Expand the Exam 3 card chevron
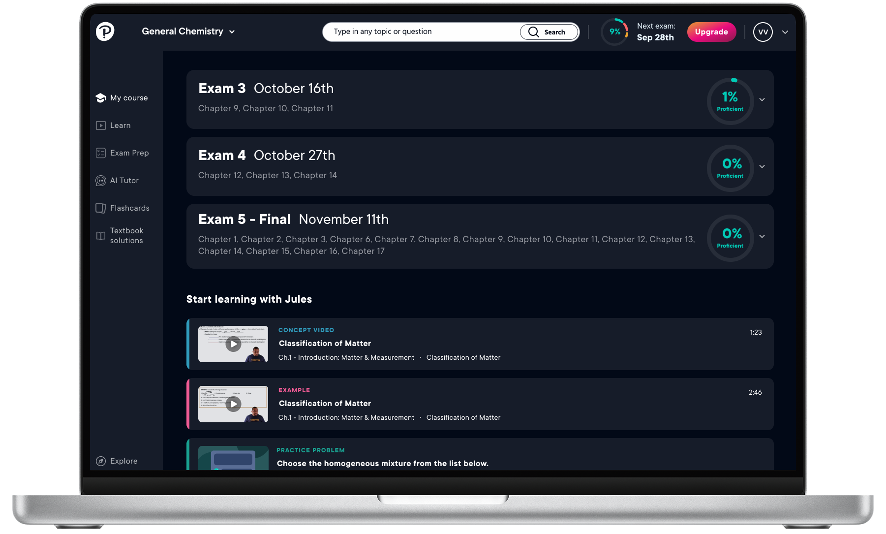886x534 pixels. click(x=762, y=99)
